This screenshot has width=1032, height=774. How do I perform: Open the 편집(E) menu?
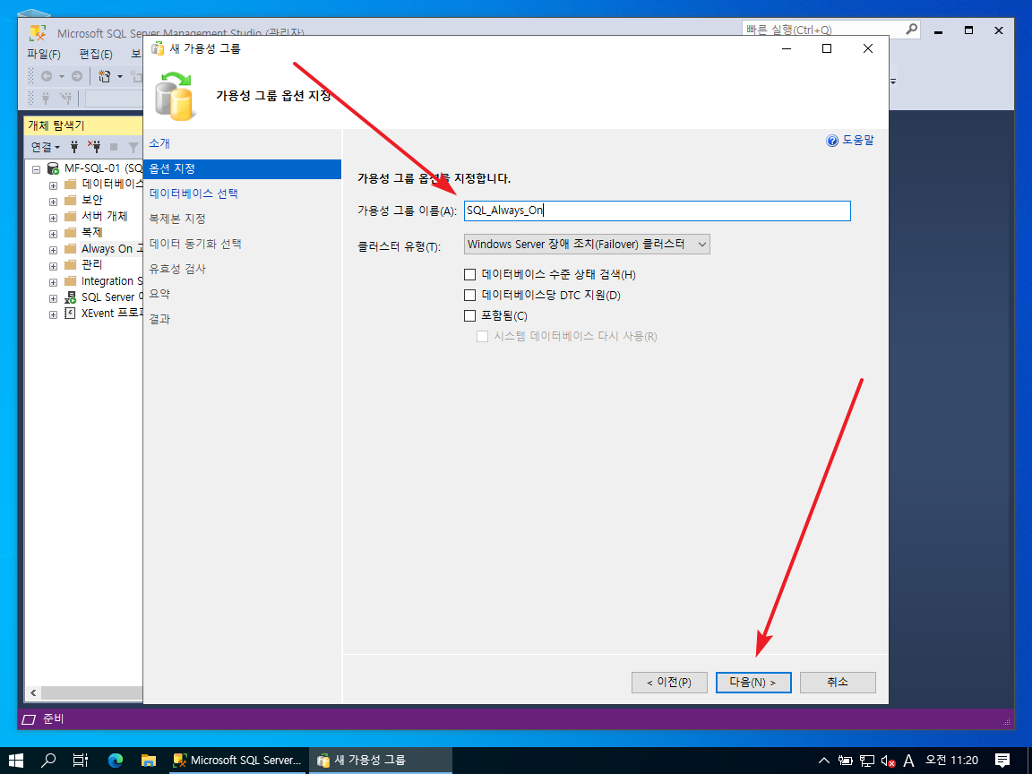point(96,54)
